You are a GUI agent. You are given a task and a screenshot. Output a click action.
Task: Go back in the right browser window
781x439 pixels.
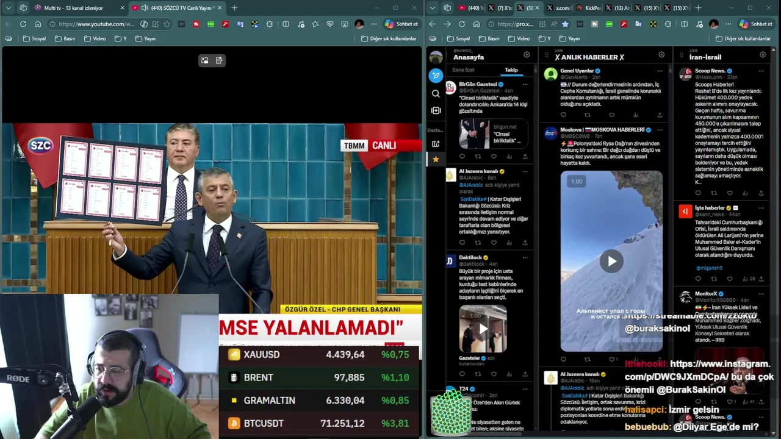click(x=433, y=24)
